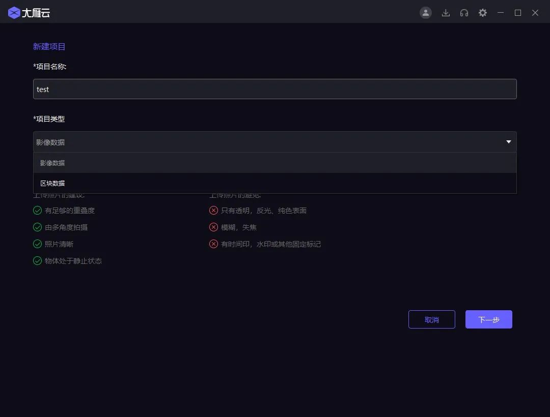Click the *项目名称 label
This screenshot has width=550, height=417.
(50, 67)
